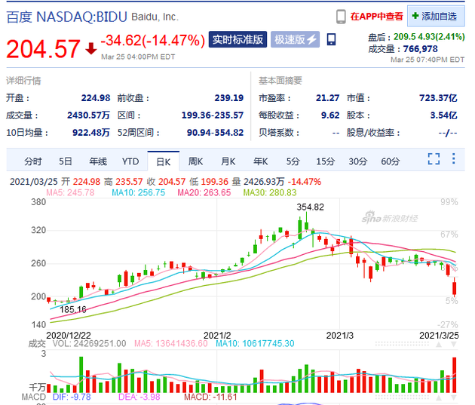475x405 pixels.
Task: Click the 区间 value 199.36-235.57
Action: [x=213, y=115]
